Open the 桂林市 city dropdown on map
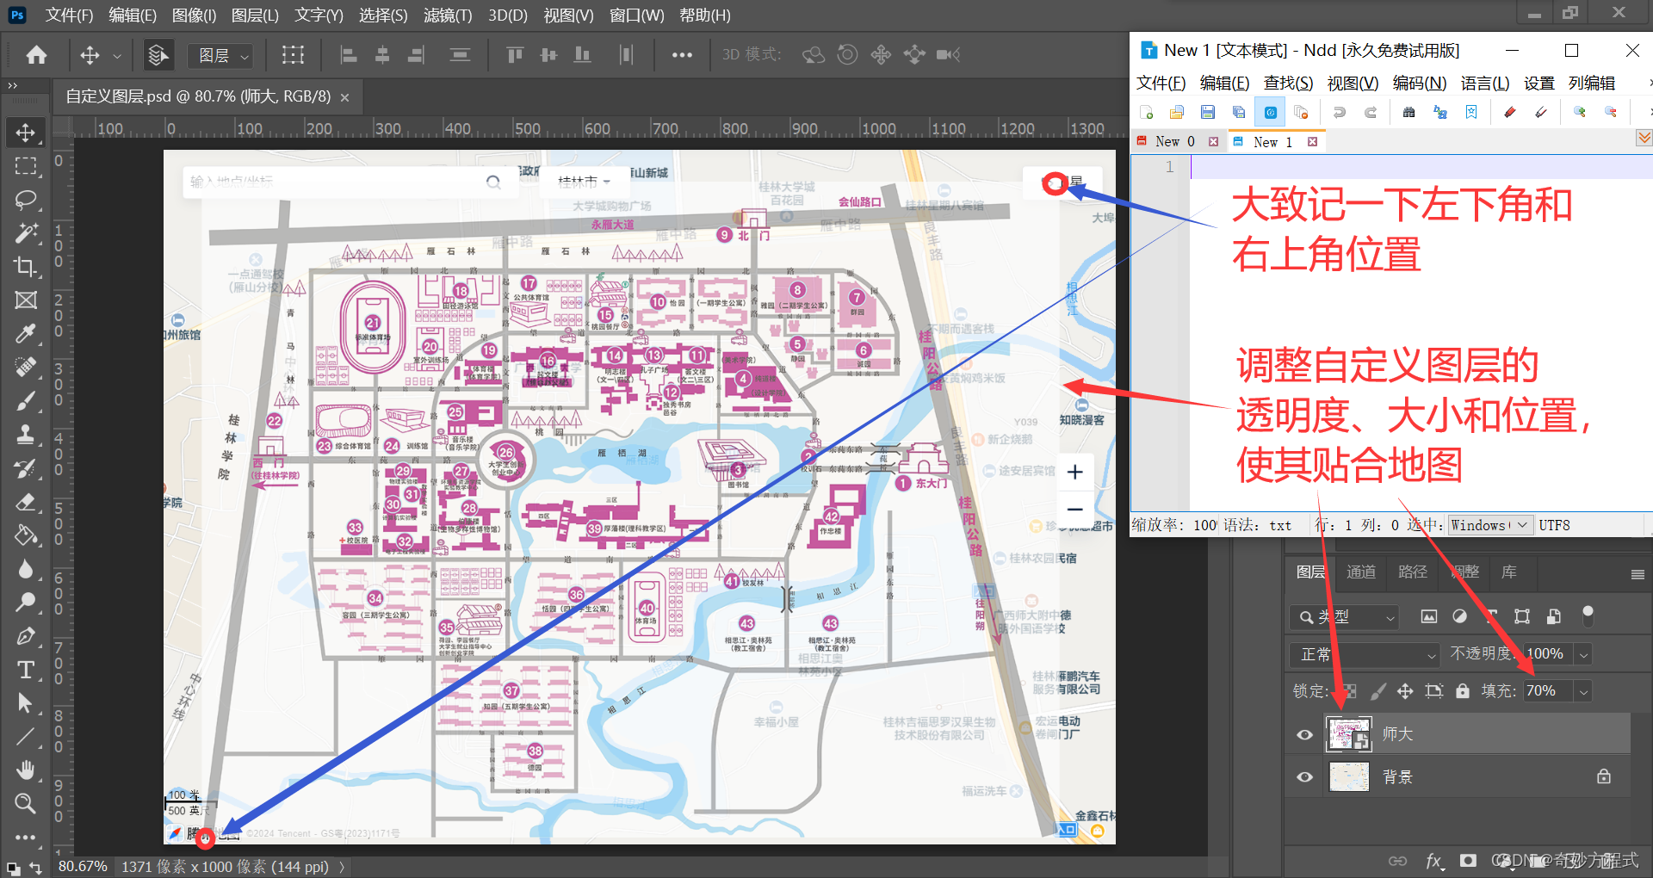 [584, 182]
